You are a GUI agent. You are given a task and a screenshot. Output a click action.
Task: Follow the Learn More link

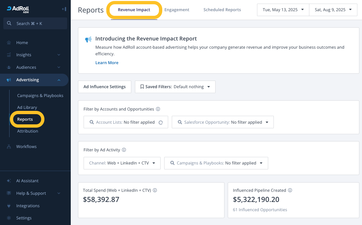(x=107, y=63)
